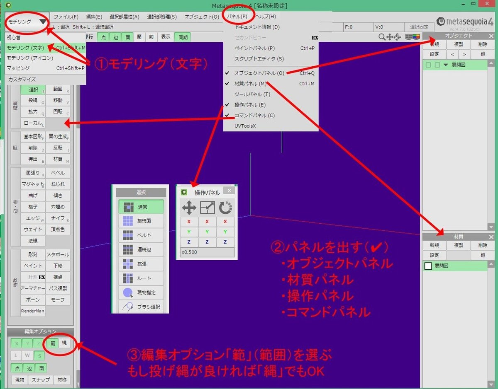Select the rotate icon in 操作パネル
This screenshot has height=389, width=498.
(x=225, y=207)
